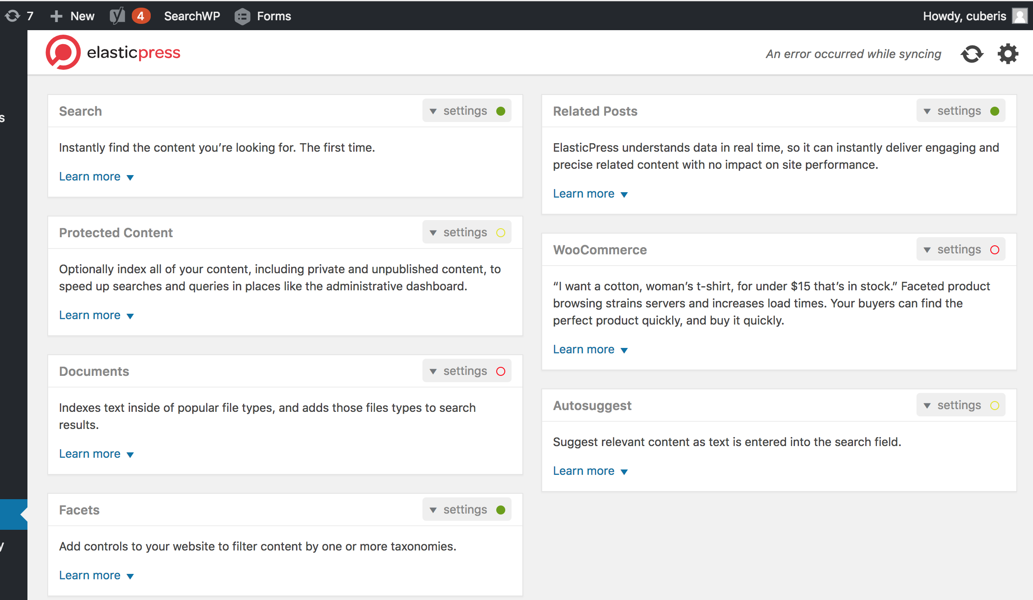Click the green status dot on Search feature
Screen dimensions: 1033x600
501,111
